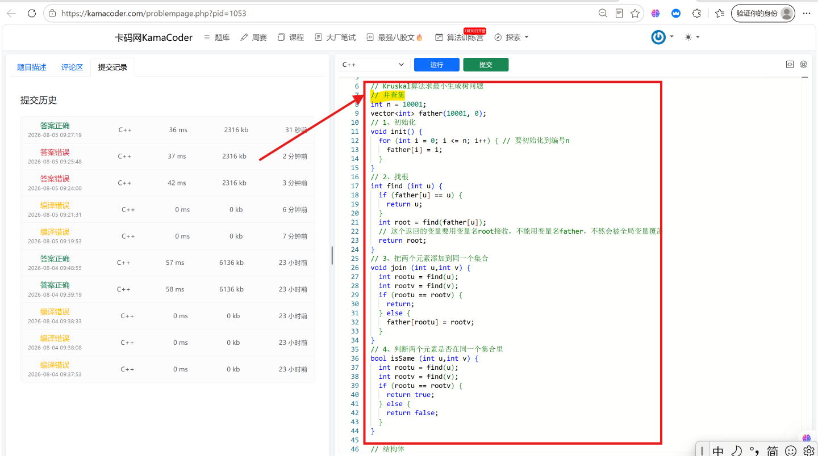Click line 32 'father[rootu] = rootv;' code

point(430,322)
